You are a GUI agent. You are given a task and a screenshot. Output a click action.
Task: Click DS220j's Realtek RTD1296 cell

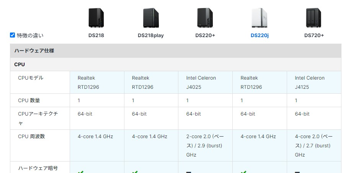(260, 82)
